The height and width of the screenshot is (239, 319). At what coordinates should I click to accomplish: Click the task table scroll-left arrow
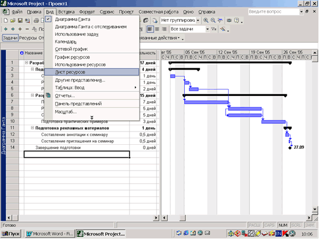tap(9, 218)
